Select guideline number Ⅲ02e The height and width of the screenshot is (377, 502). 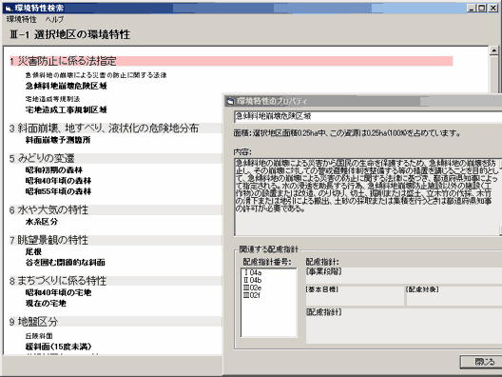[252, 288]
